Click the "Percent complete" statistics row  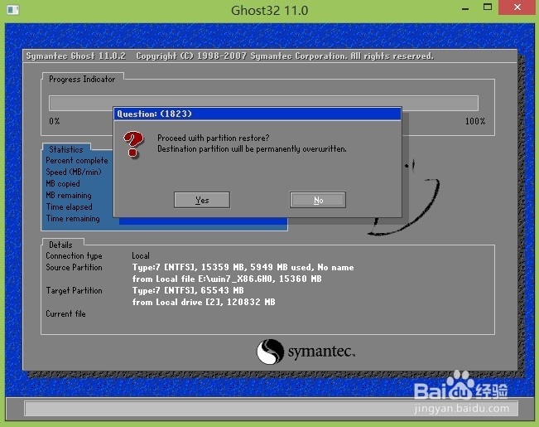coord(77,161)
